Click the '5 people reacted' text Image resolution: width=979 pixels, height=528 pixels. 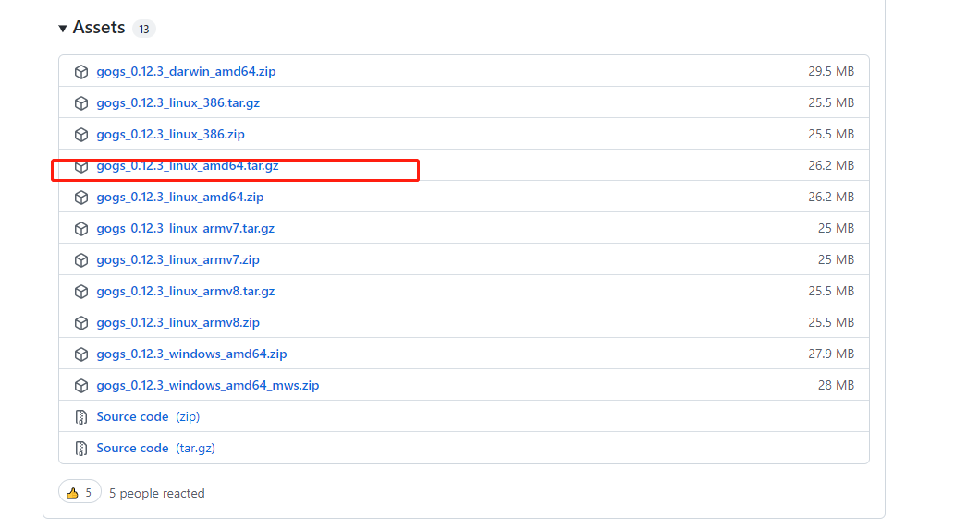(x=157, y=493)
